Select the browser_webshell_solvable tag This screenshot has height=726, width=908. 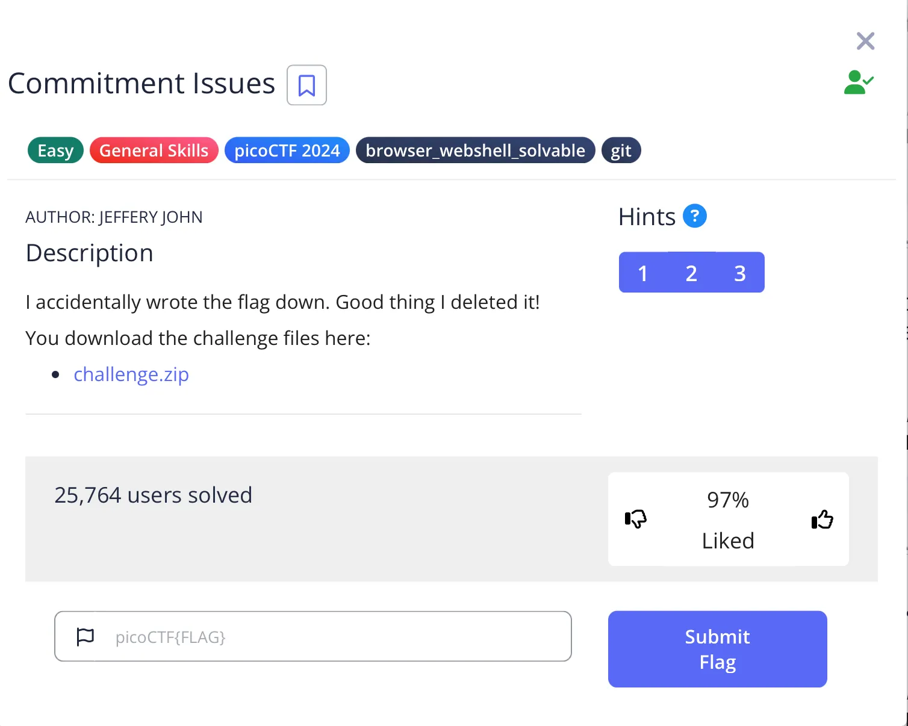[x=475, y=150]
